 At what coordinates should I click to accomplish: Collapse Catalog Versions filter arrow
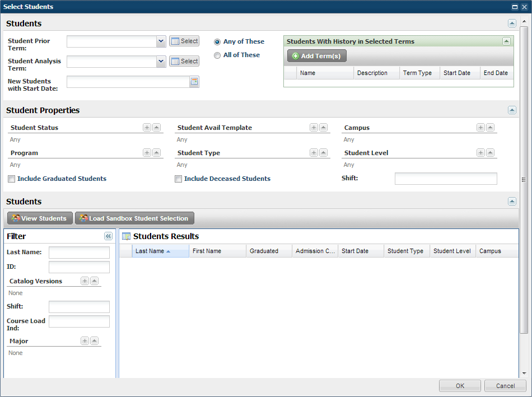(94, 281)
